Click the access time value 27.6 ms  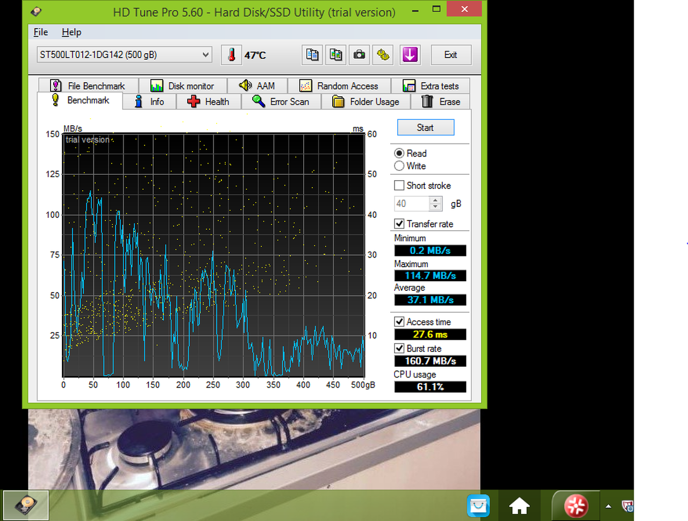click(x=430, y=334)
